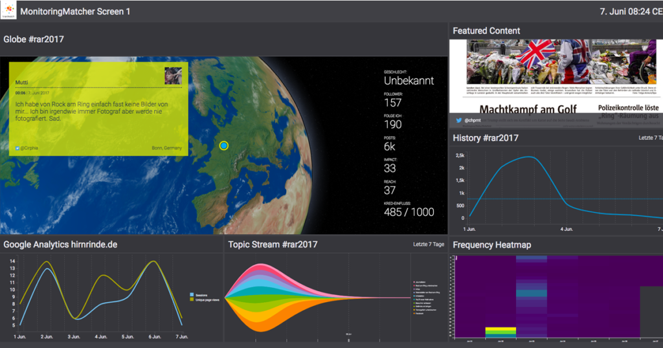
Task: Click the 2 Jun. label in Google Analytics chart
Action: tap(47, 336)
